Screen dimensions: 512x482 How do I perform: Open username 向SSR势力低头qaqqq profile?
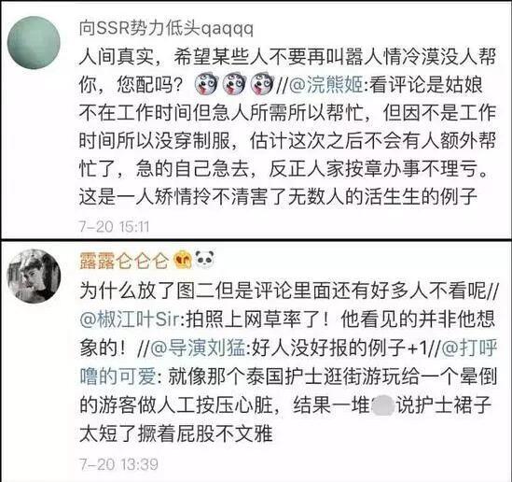[x=166, y=29]
